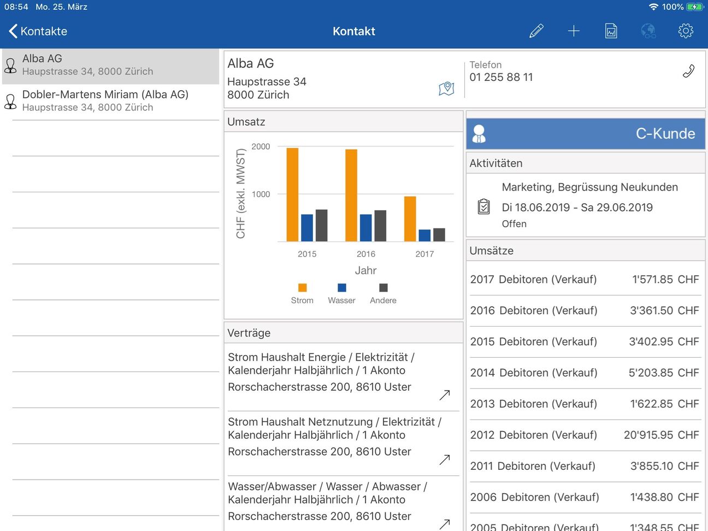Screen dimensions: 708x531
Task: Tap the Wi-Fi status icon
Action: tap(653, 7)
